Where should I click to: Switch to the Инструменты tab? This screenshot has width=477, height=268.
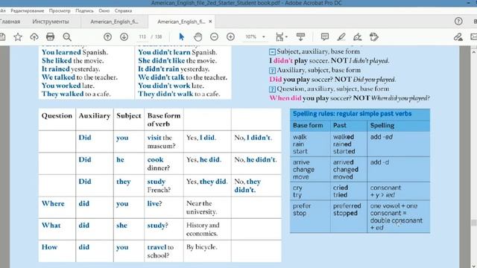point(51,22)
